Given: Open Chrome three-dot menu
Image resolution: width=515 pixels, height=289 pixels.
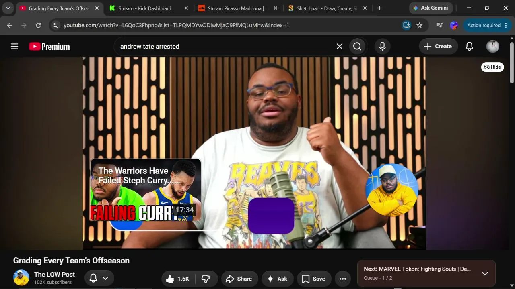Looking at the screenshot, I should pos(507,25).
